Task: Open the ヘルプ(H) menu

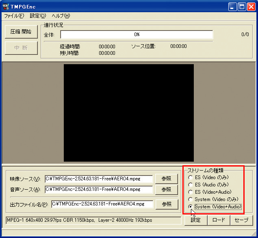Action: click(61, 16)
